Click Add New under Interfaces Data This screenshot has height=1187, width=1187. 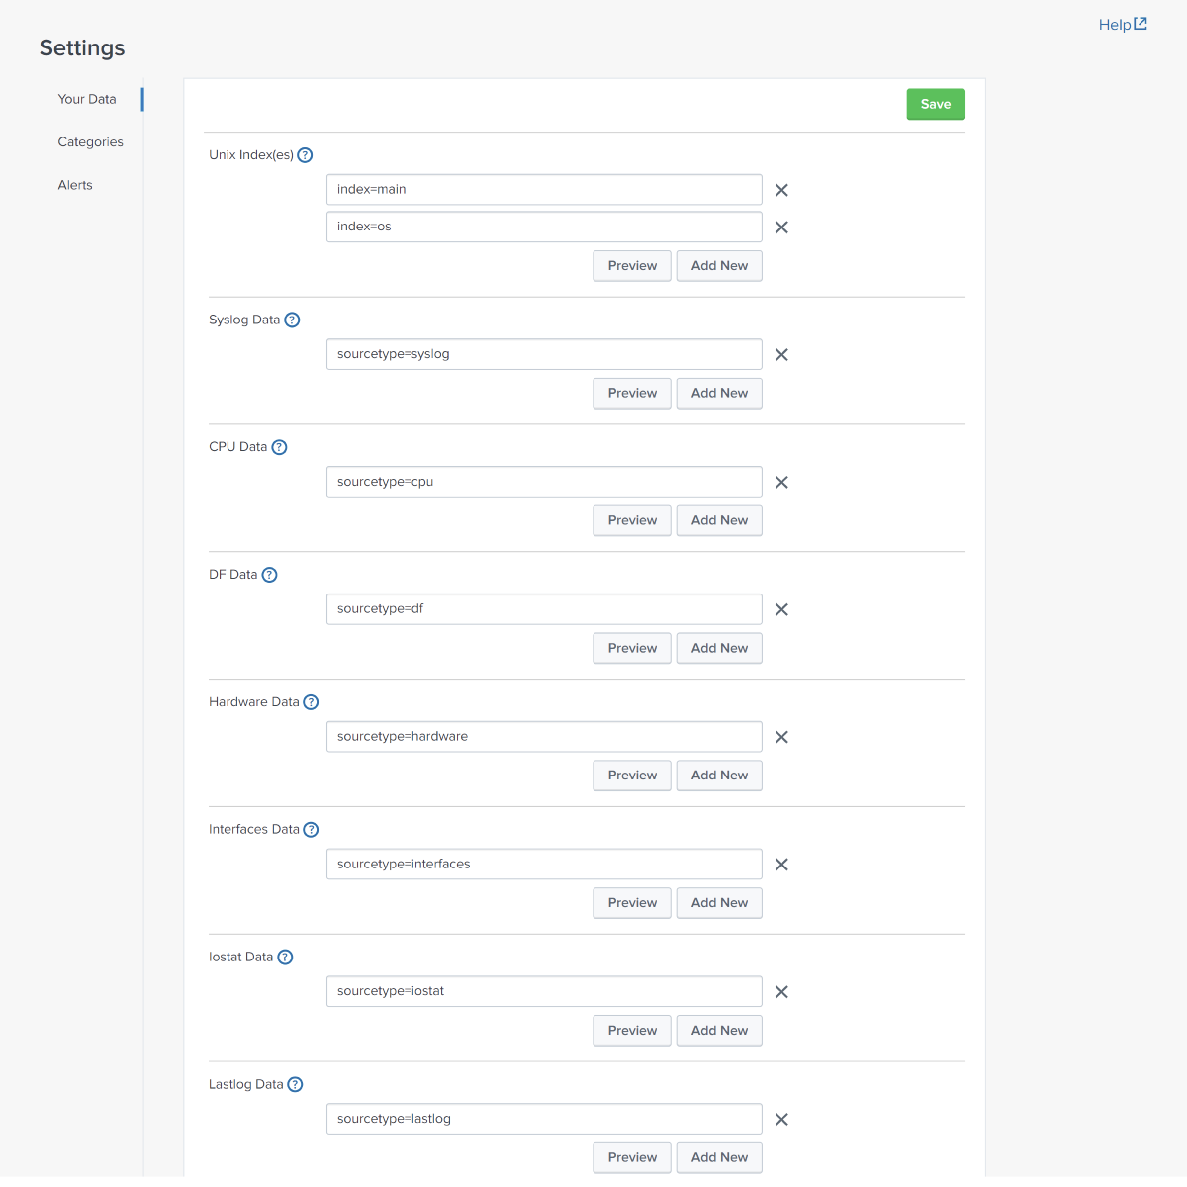tap(719, 903)
